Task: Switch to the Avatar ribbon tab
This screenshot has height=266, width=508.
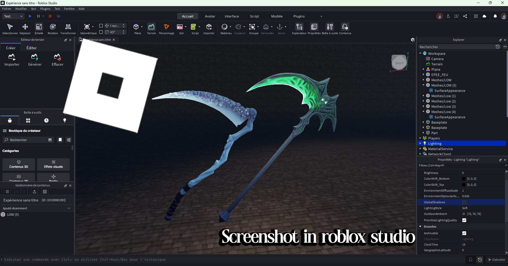Action: (210, 16)
